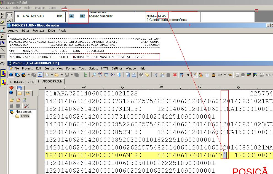The height and width of the screenshot is (174, 273).
Task: Click the bookmarks book icon
Action: 119,75
